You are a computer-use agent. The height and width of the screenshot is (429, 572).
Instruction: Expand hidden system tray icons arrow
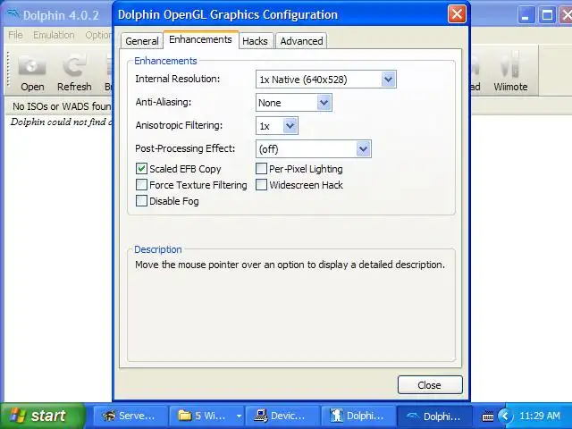[505, 416]
